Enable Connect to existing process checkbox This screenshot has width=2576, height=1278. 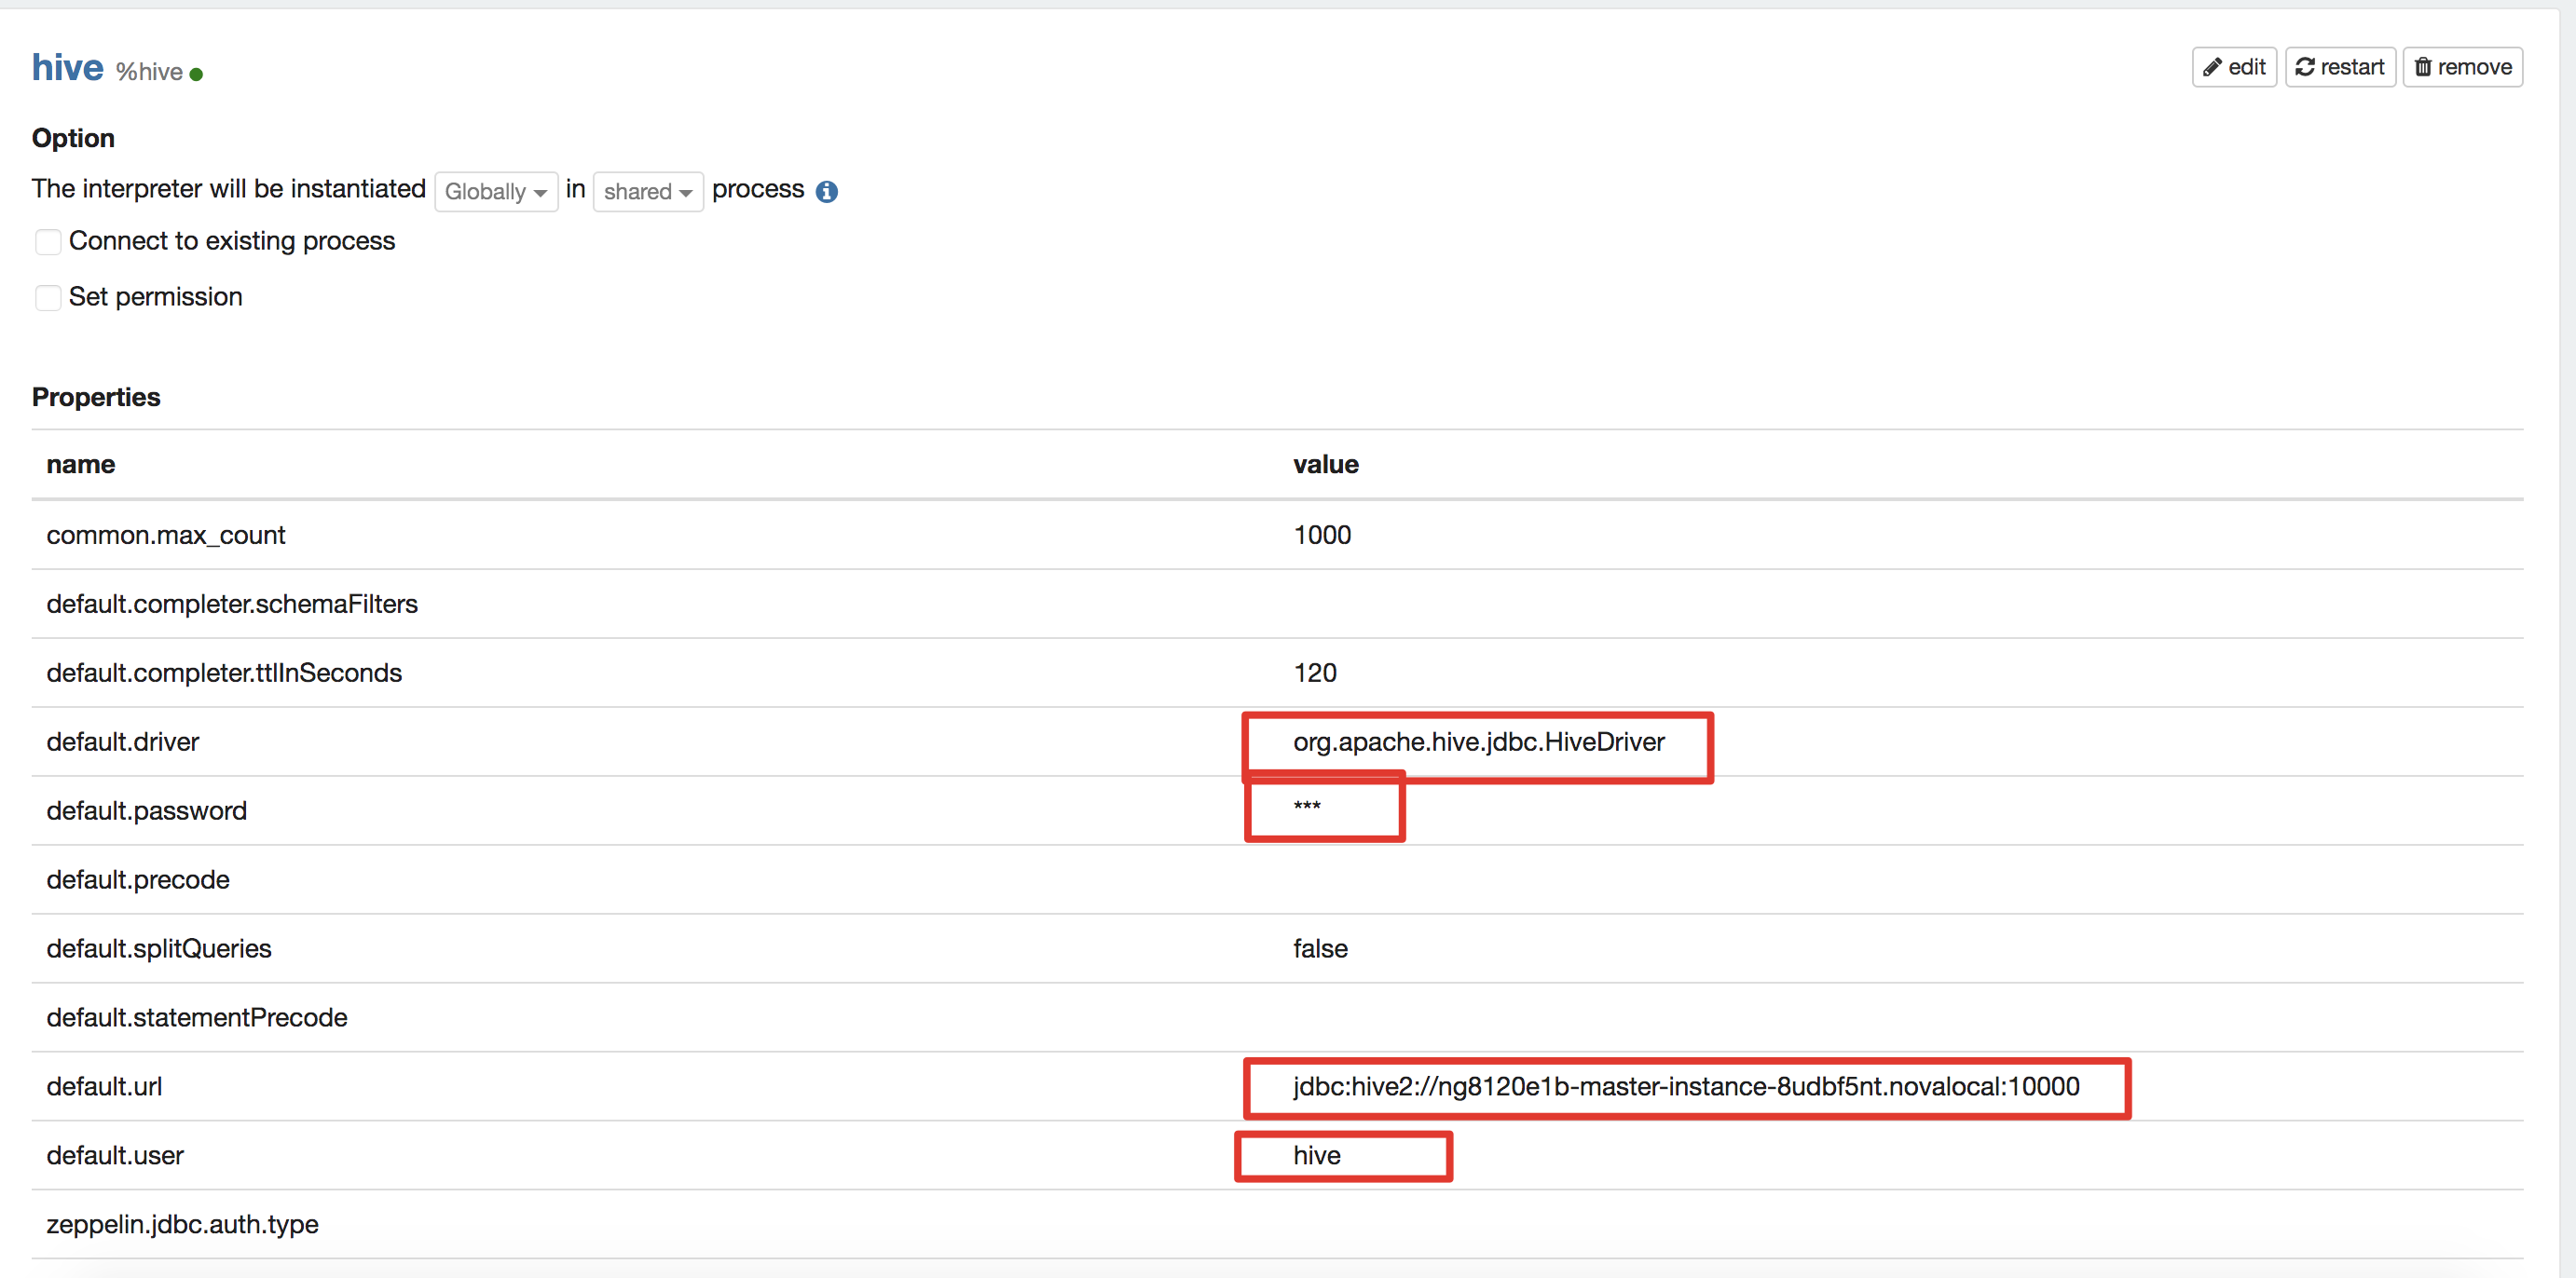click(48, 242)
